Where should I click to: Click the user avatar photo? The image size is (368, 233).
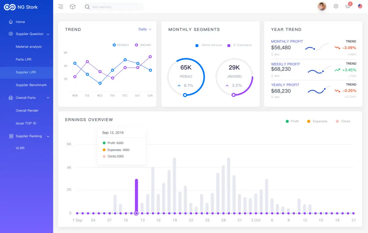(x=322, y=6)
